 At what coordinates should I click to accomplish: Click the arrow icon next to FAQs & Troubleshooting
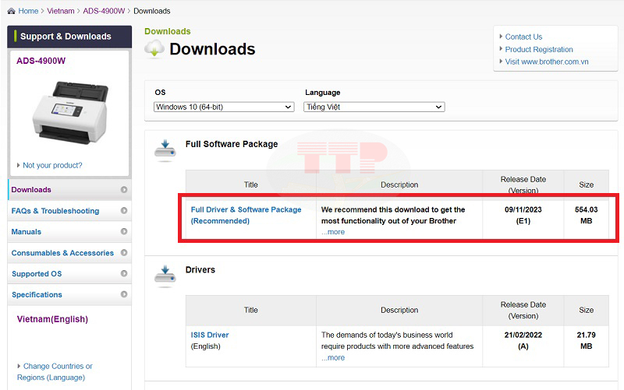[124, 211]
